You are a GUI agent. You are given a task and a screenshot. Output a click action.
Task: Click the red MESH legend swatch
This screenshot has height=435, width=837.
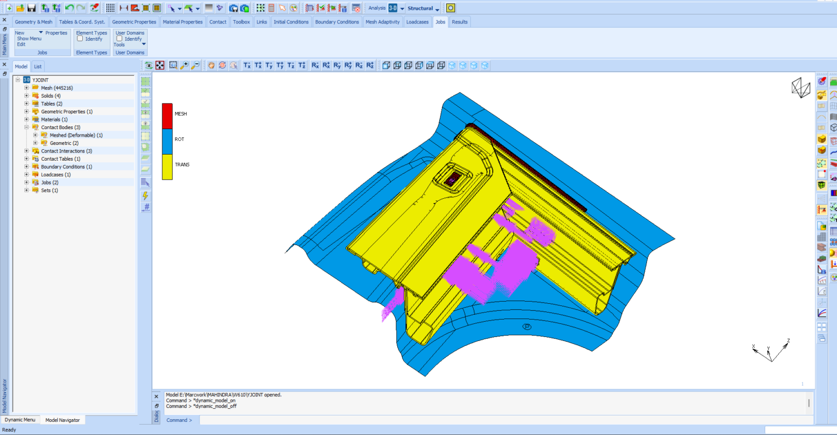pyautogui.click(x=167, y=116)
